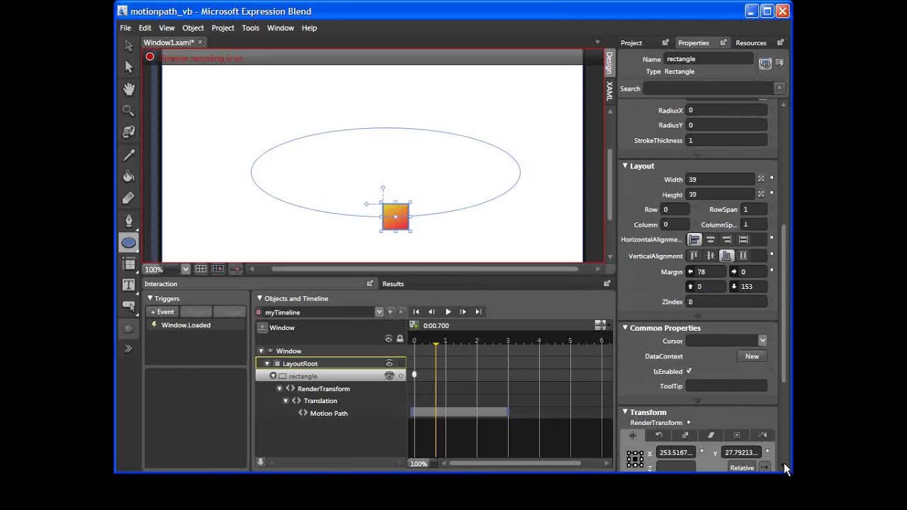Select the Ellipse shape tool
The height and width of the screenshot is (510, 907).
[128, 243]
